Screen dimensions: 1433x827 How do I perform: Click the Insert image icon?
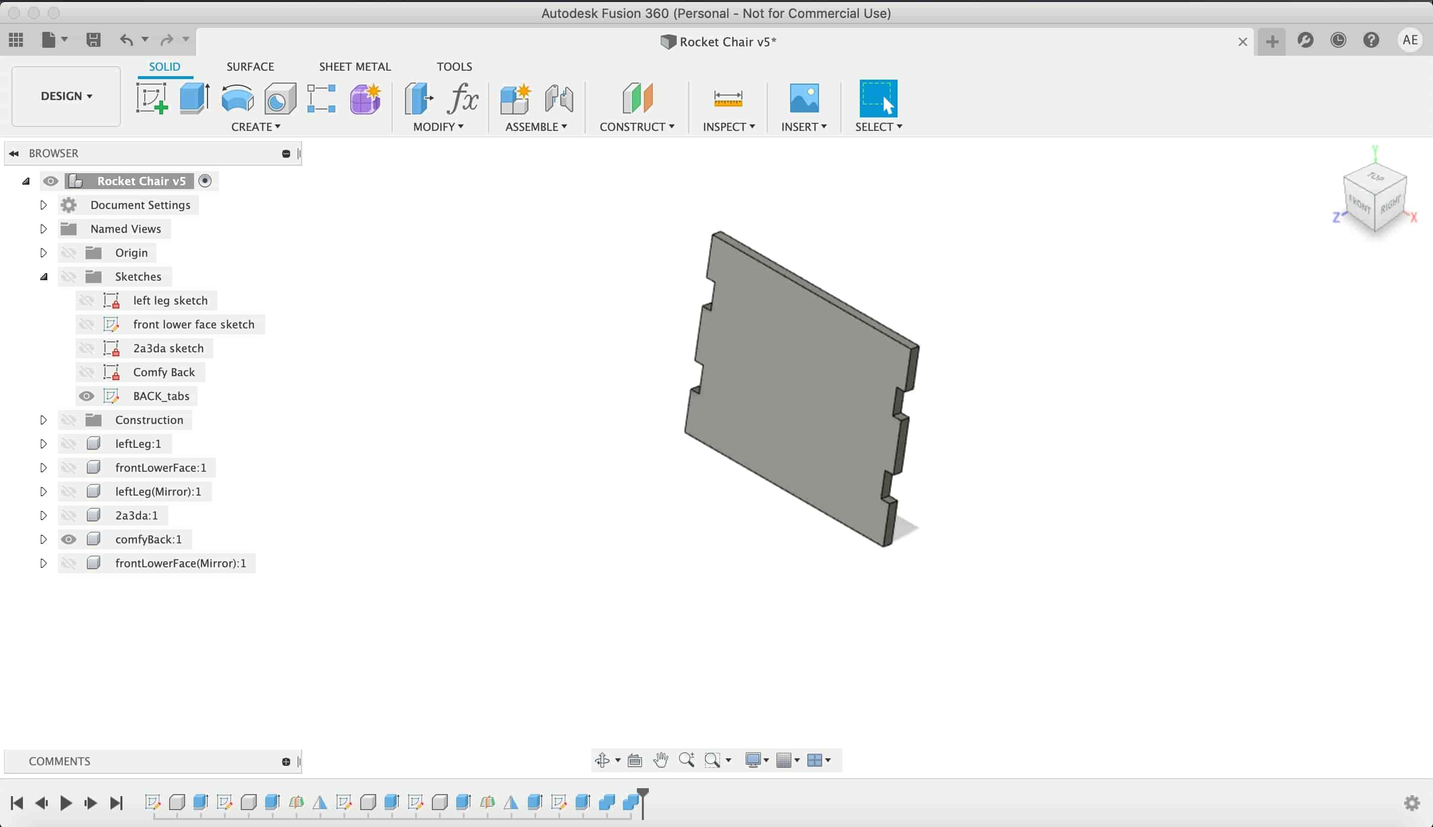point(804,98)
